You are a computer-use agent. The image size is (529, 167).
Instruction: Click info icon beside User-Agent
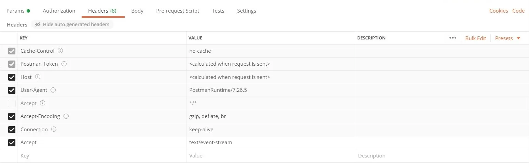click(53, 90)
